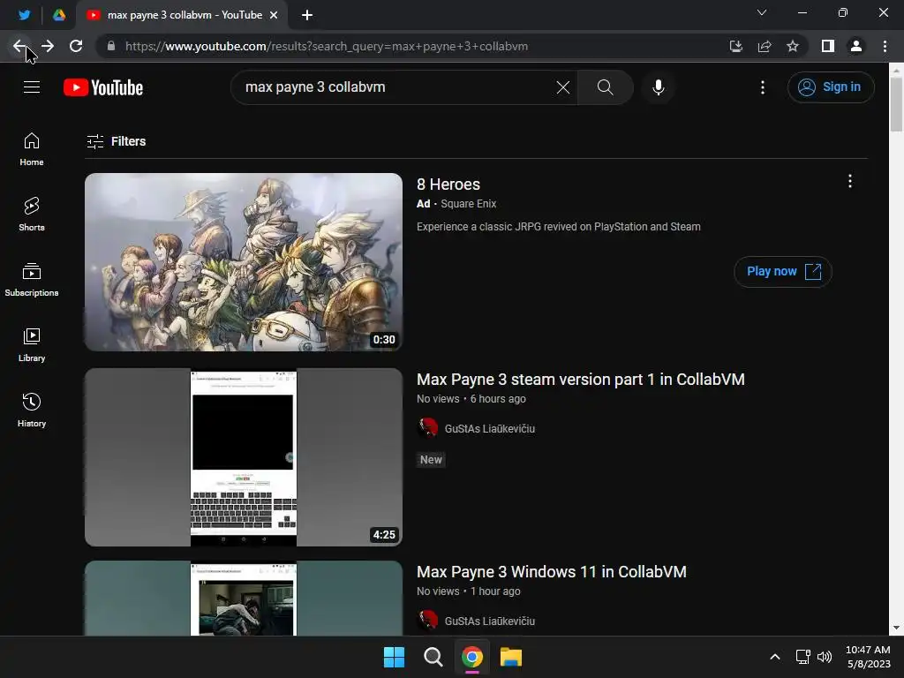The image size is (904, 678).
Task: Click Chrome icon in taskbar
Action: pos(472,657)
